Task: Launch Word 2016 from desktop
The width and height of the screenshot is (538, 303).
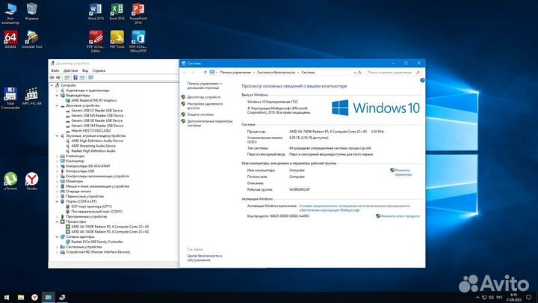Action: click(96, 12)
